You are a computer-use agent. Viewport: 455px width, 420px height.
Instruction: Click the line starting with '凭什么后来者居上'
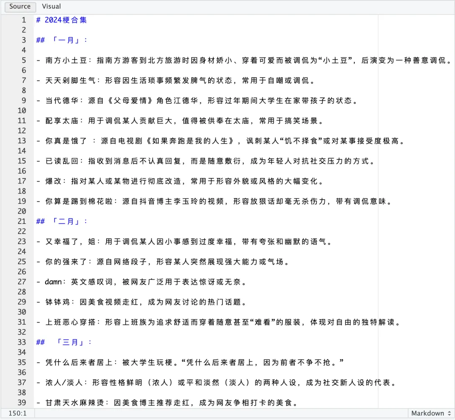tap(190, 362)
